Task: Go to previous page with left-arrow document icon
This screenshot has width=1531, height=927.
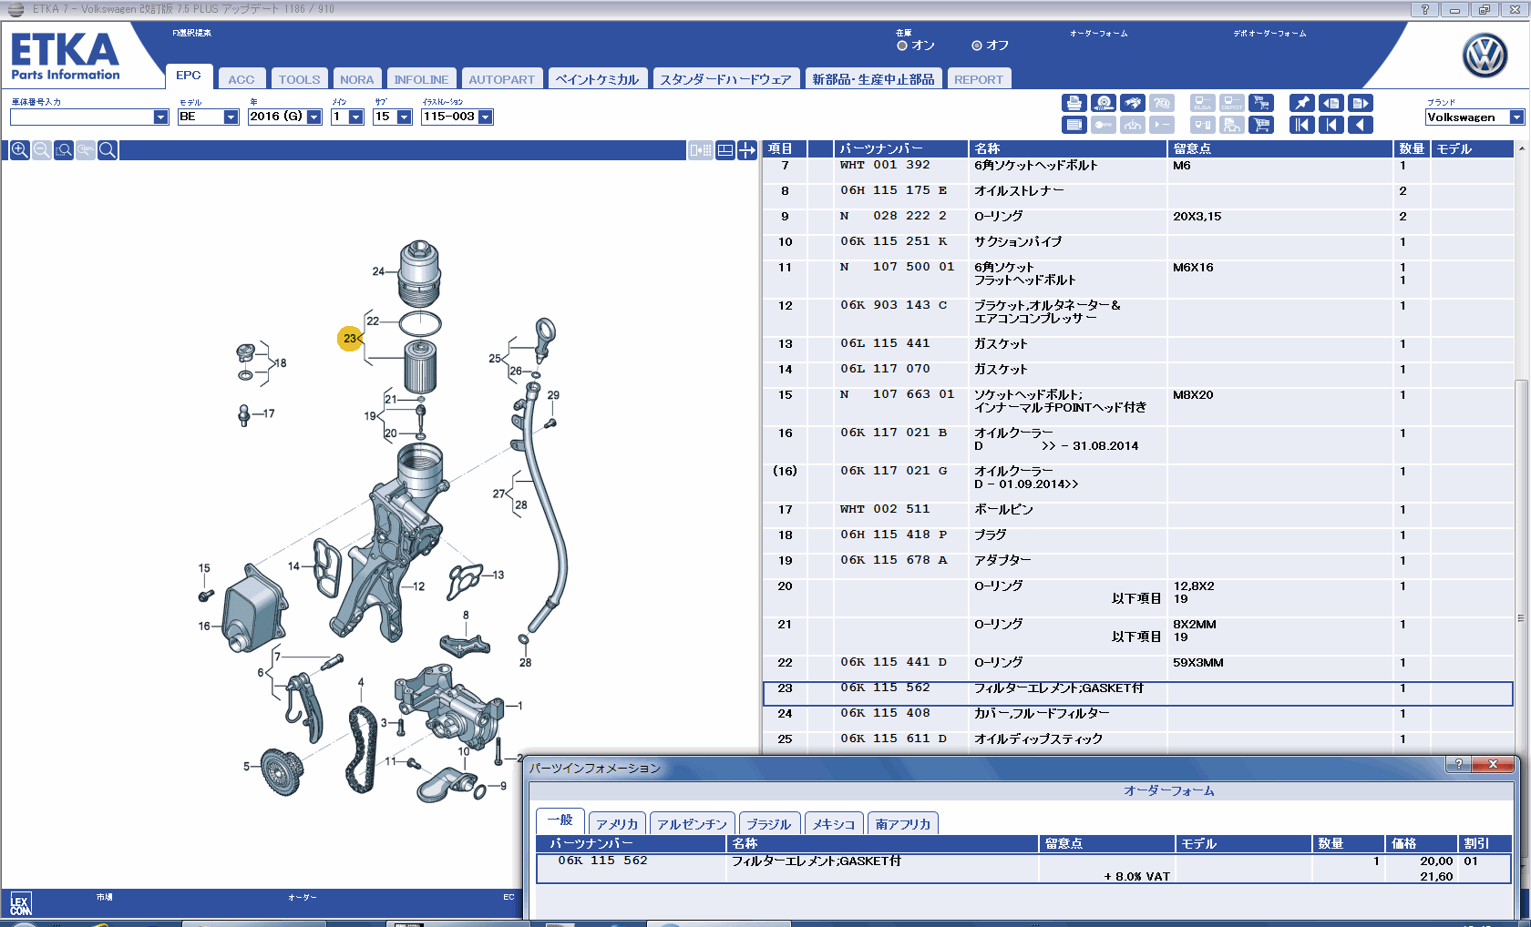Action: coord(1331,104)
